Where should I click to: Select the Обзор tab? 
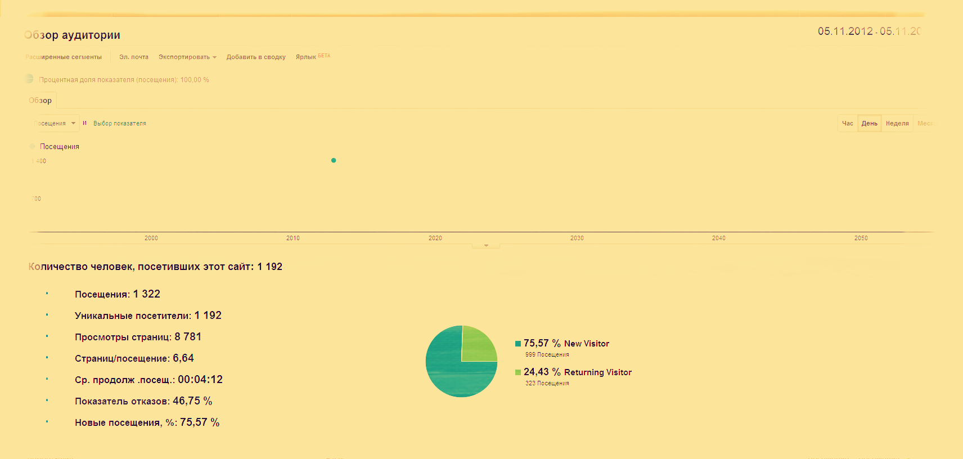tap(40, 100)
